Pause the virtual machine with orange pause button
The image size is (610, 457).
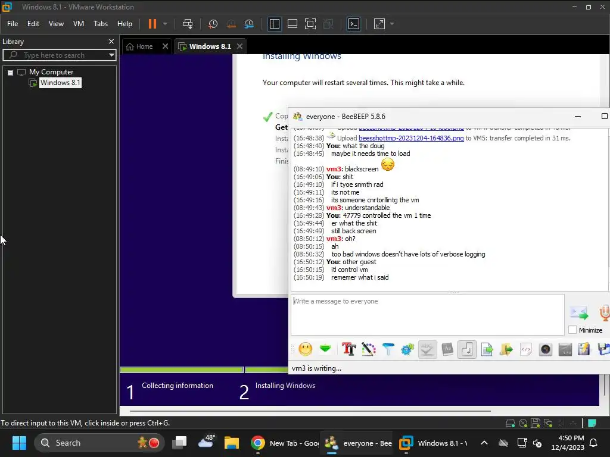[x=152, y=24]
